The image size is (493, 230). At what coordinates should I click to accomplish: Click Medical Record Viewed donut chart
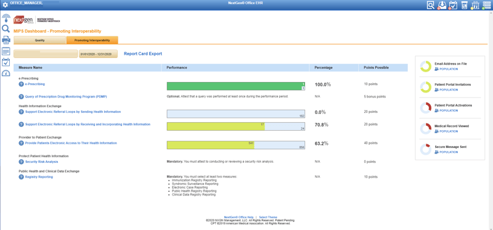pyautogui.click(x=425, y=129)
